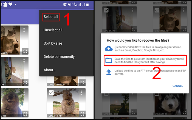Image resolution: width=192 pixels, height=120 pixels.
Task: Choose Select all from the overflow menu
Action: tap(51, 17)
